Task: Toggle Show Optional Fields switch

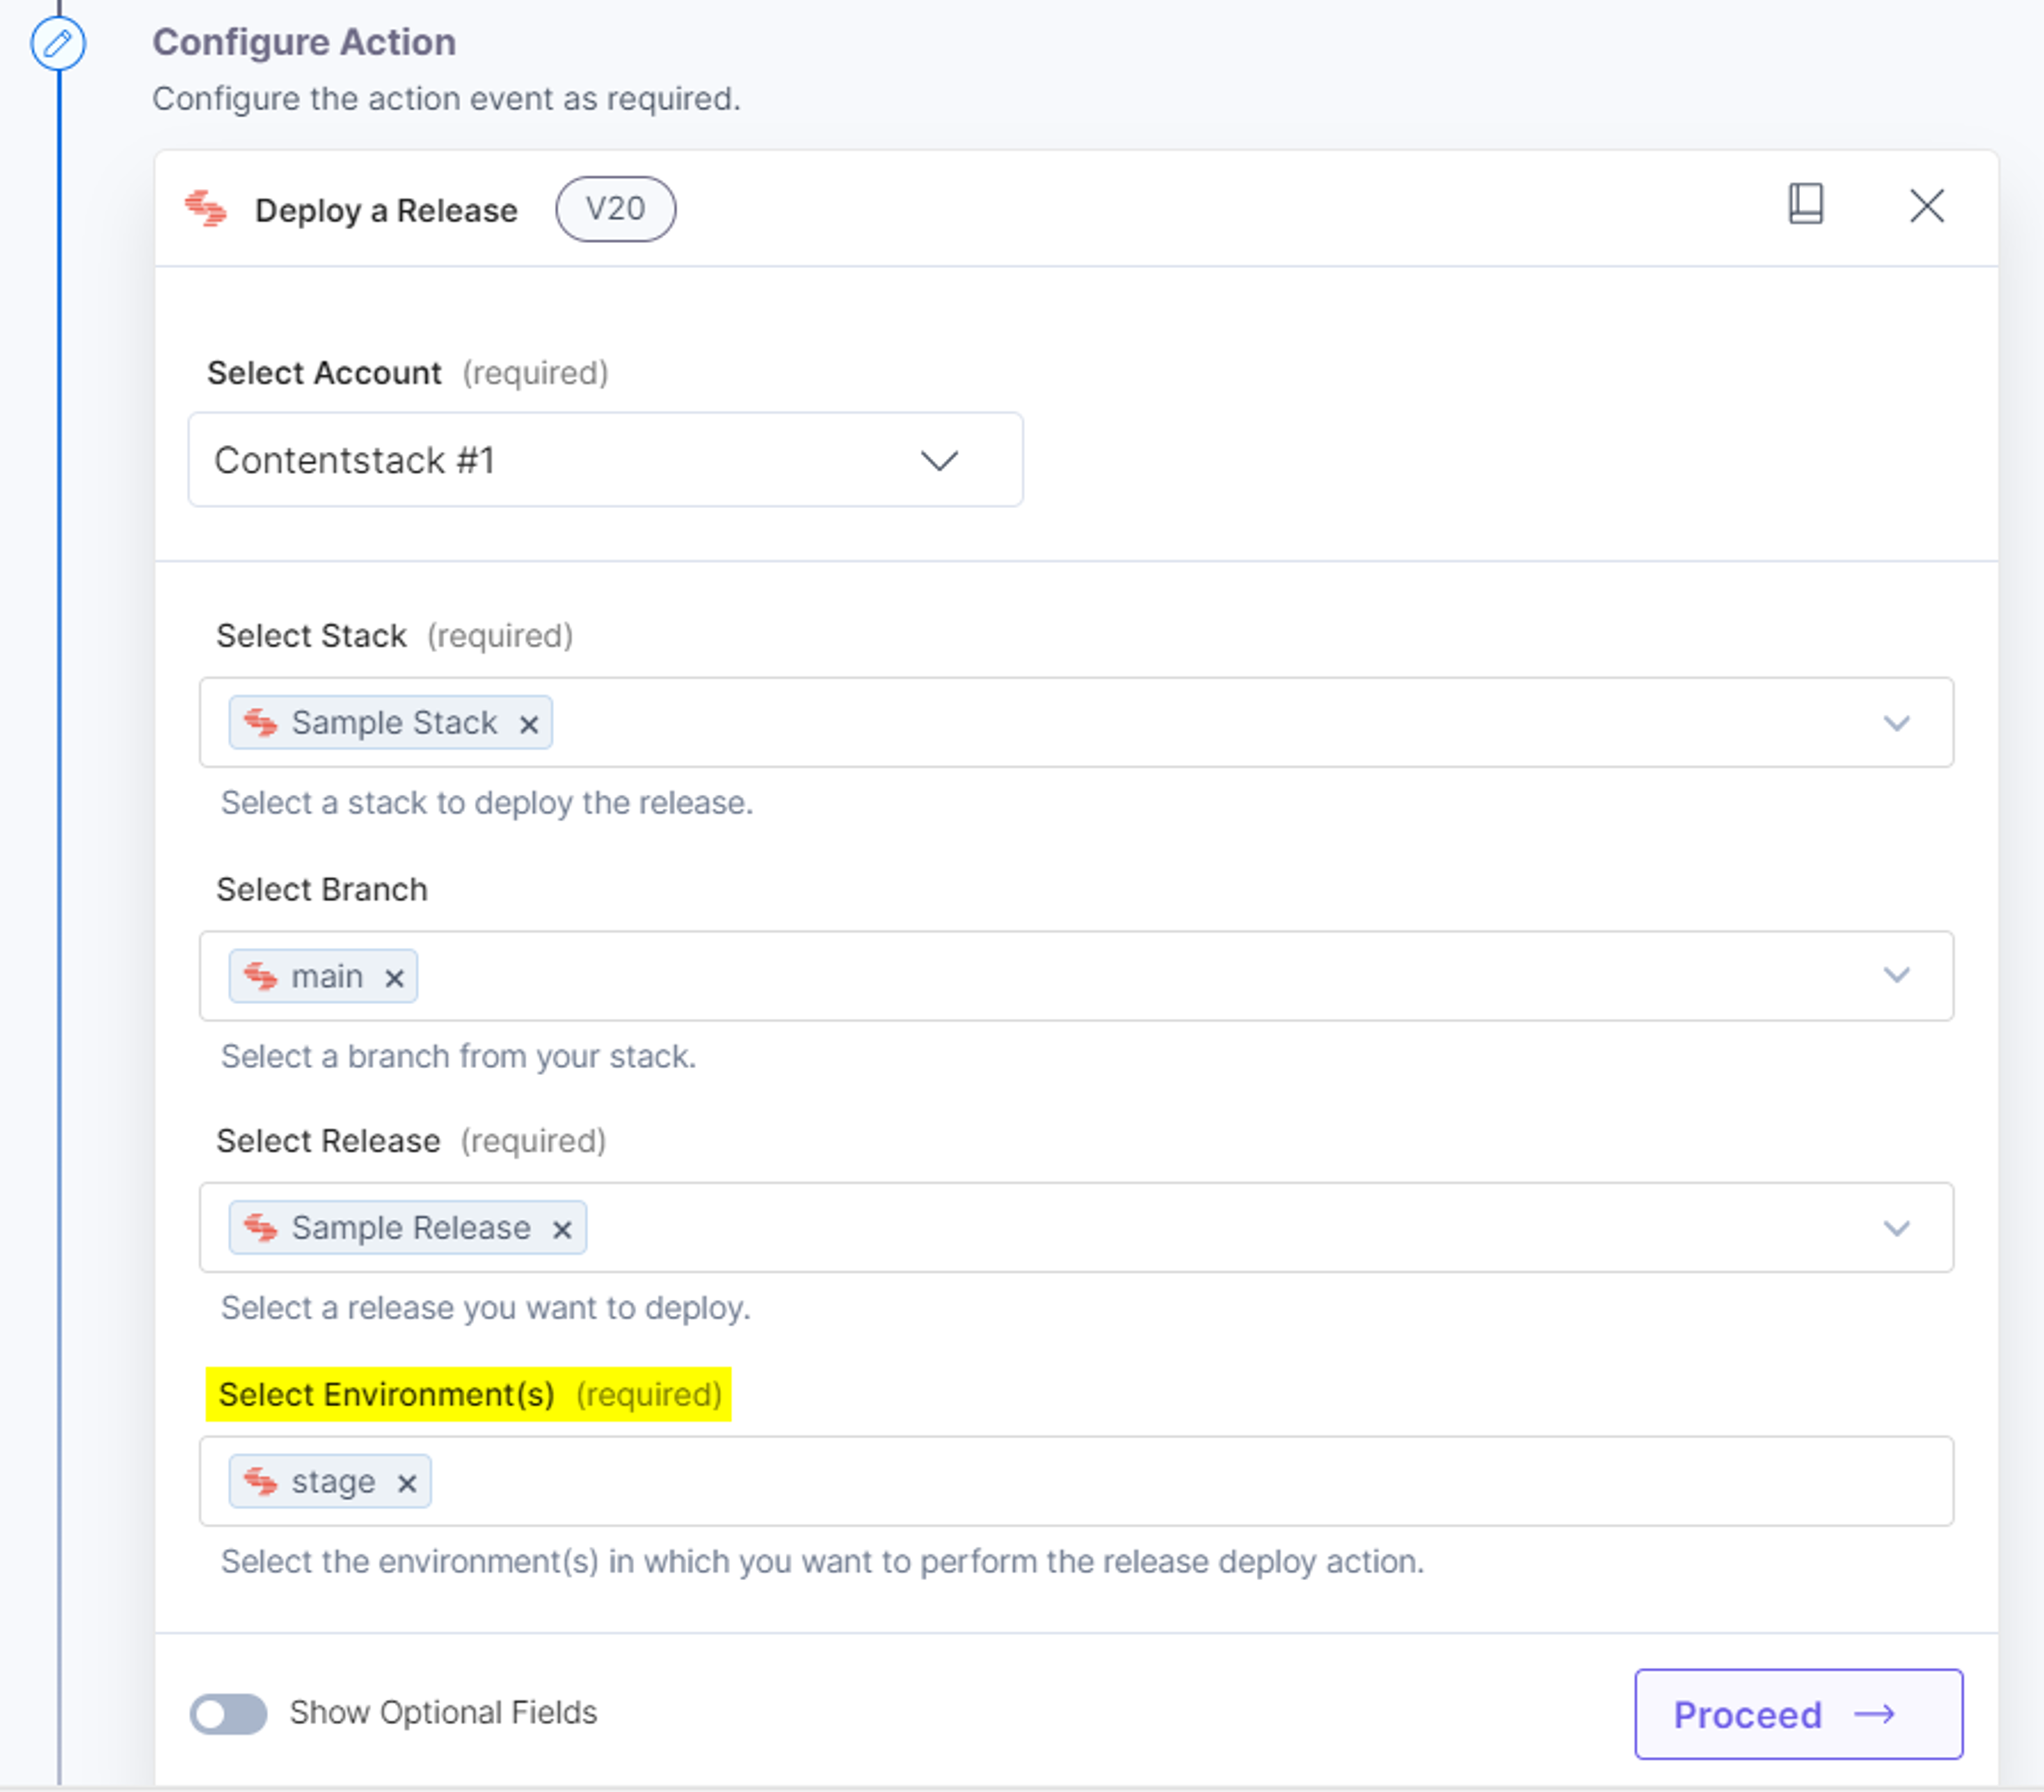Action: 228,1714
